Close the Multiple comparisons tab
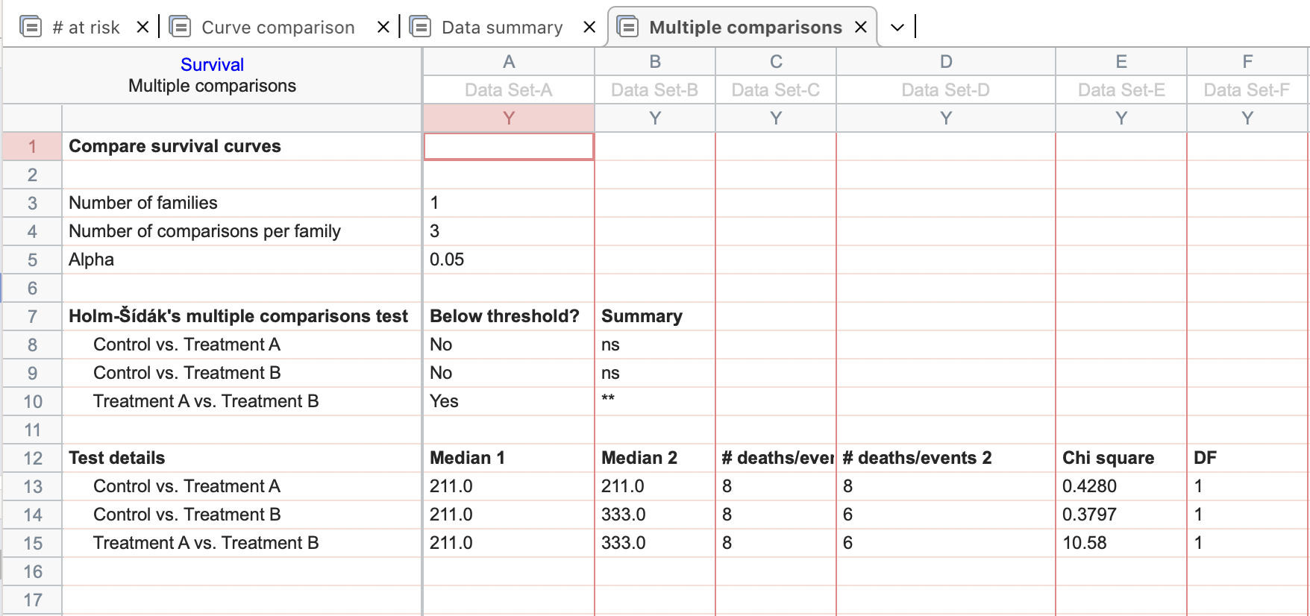Image resolution: width=1310 pixels, height=616 pixels. pos(861,28)
